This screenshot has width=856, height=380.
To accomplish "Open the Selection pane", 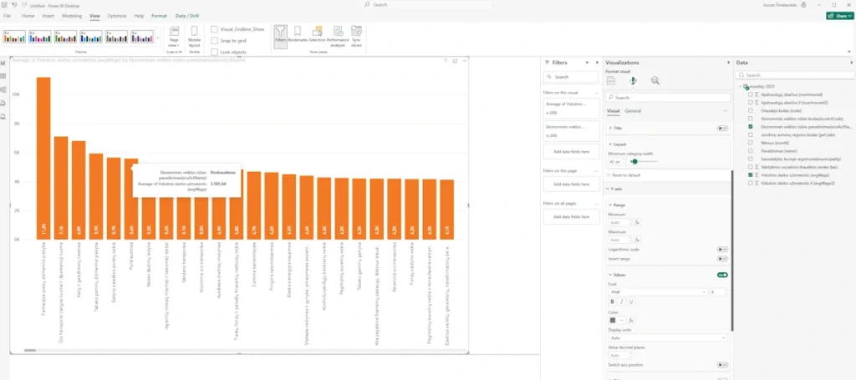I will tap(317, 34).
